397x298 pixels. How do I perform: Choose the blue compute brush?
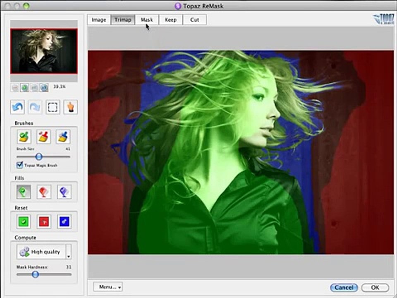(63, 137)
